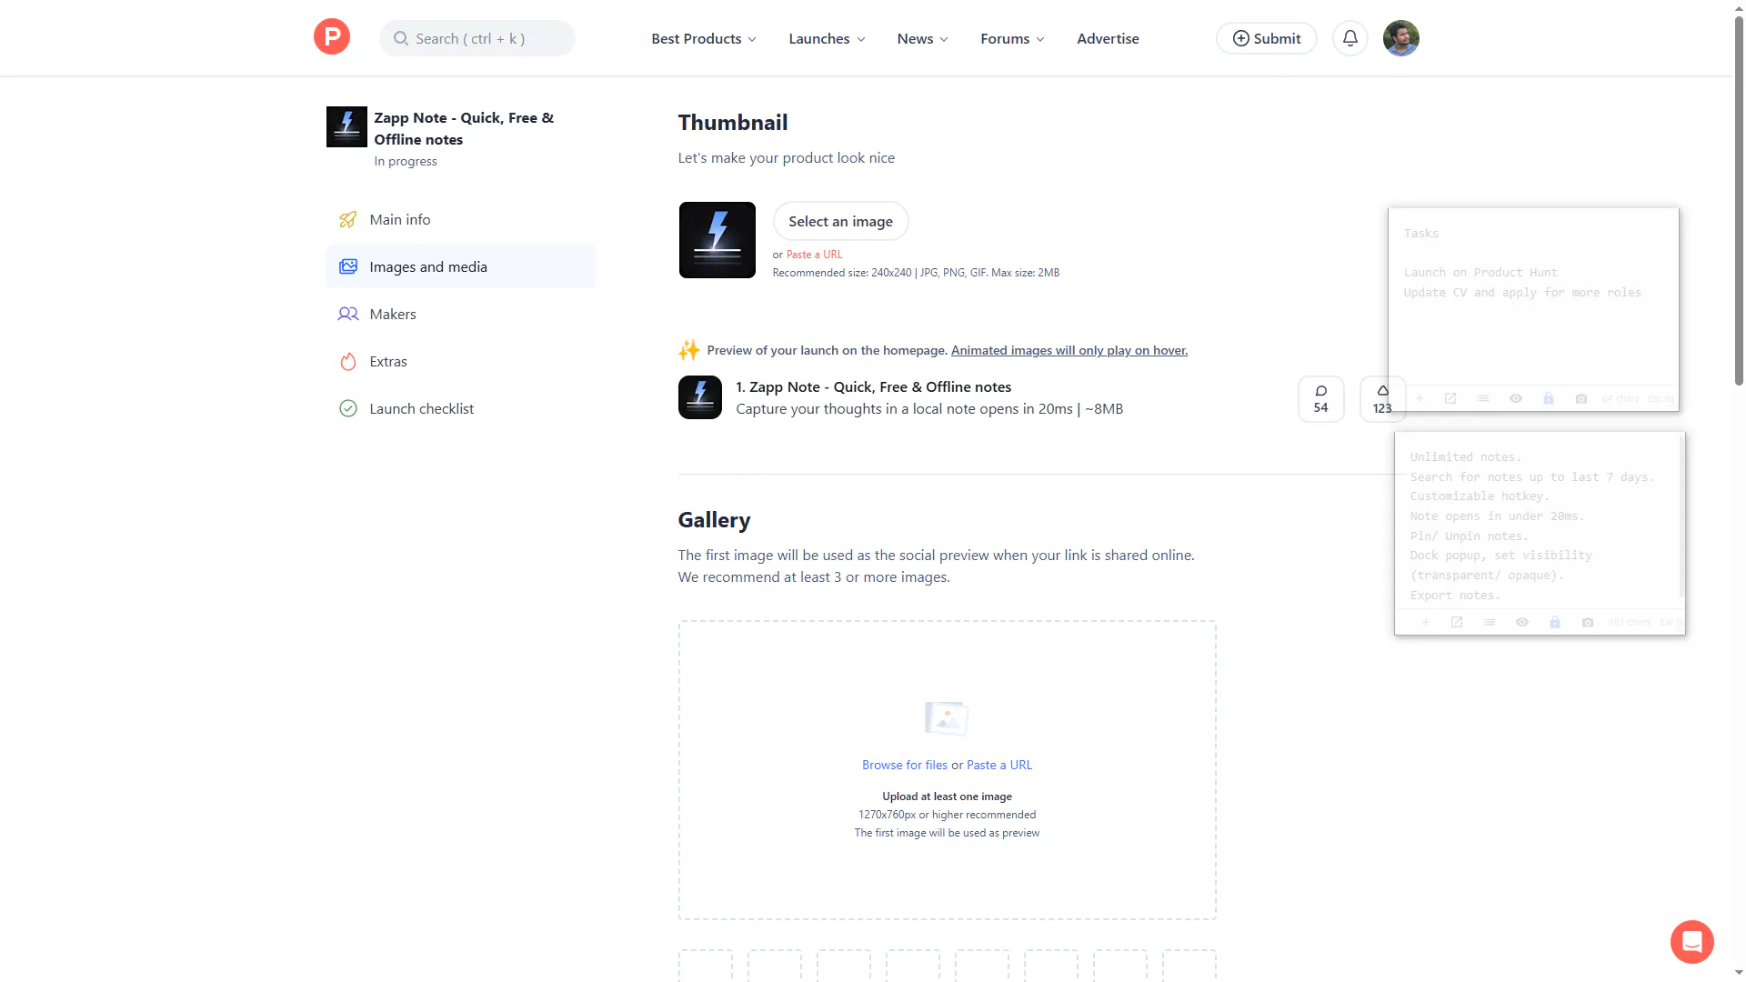Open the chat support bubble
Screen dimensions: 1746x982
point(1692,942)
